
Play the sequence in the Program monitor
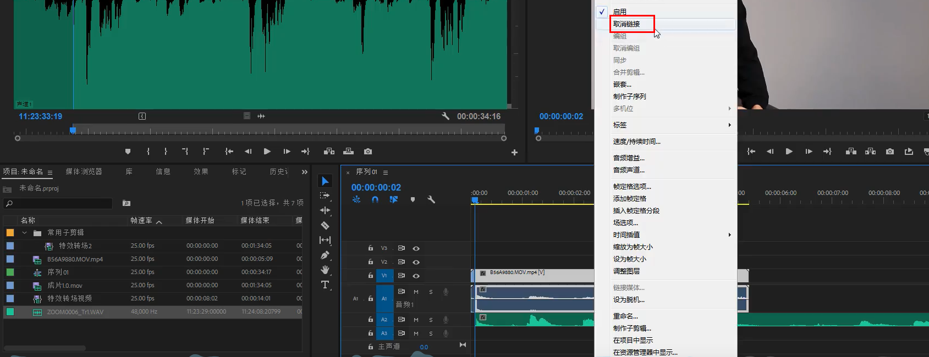[789, 152]
